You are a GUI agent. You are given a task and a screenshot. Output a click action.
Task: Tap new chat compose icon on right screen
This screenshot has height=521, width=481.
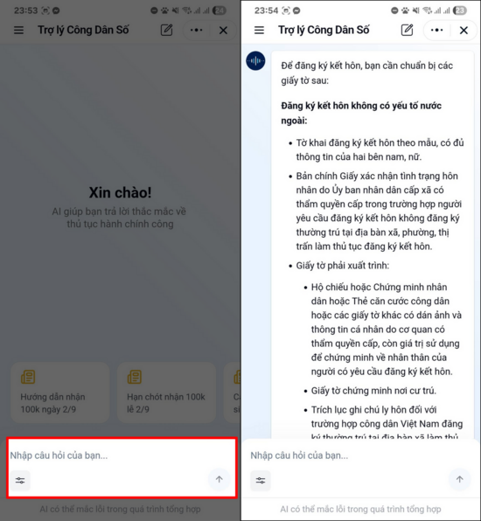(407, 30)
